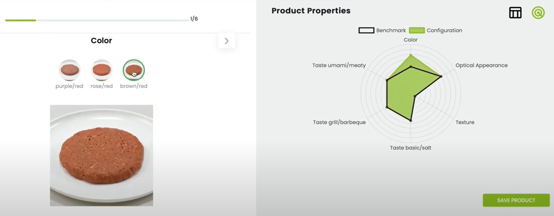Screen dimensions: 554x216
Task: Click the purple/red text label
Action: coord(69,86)
